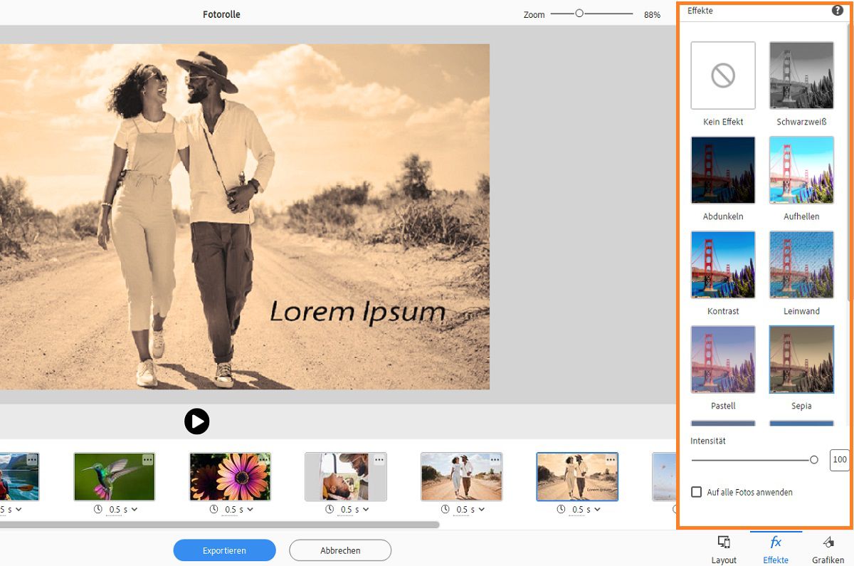The width and height of the screenshot is (854, 566).
Task: Click the clock icon under the hummingbird photo
Action: pos(98,509)
